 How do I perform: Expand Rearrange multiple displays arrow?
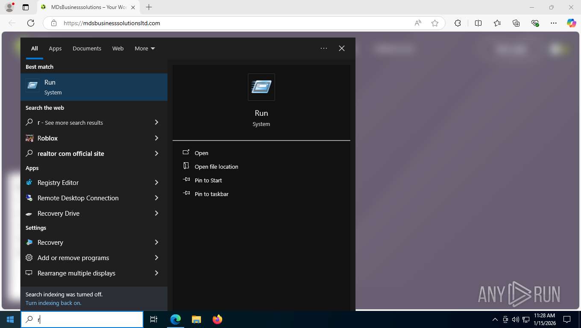156,273
